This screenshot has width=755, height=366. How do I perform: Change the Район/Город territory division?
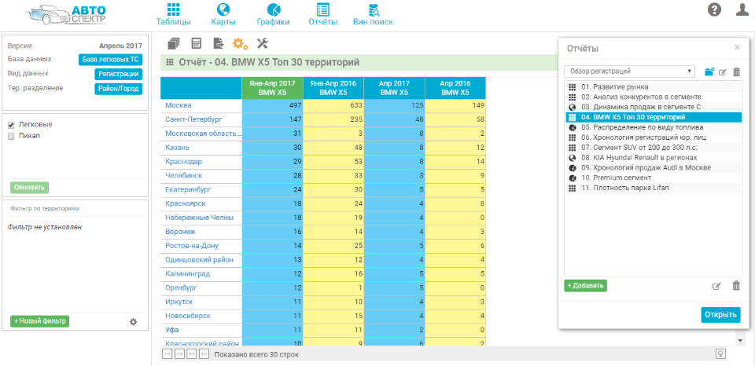118,88
